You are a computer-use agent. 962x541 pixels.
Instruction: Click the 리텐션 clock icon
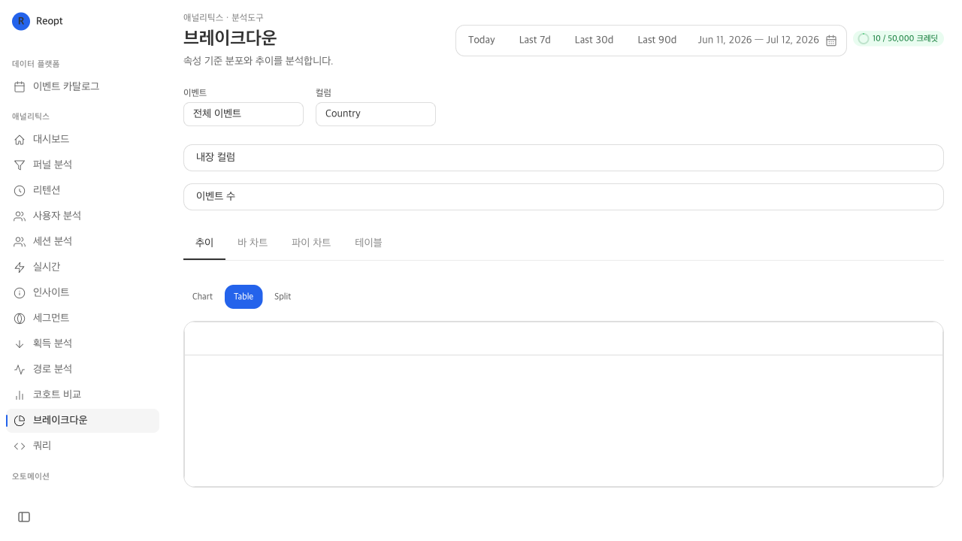tap(20, 191)
